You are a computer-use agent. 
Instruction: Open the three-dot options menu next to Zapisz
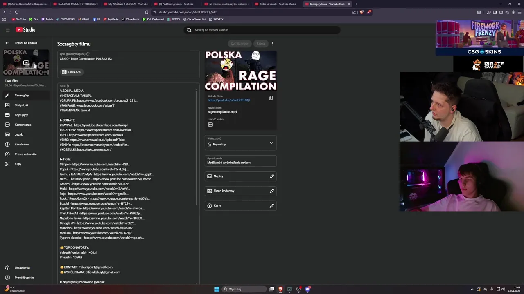tap(273, 44)
